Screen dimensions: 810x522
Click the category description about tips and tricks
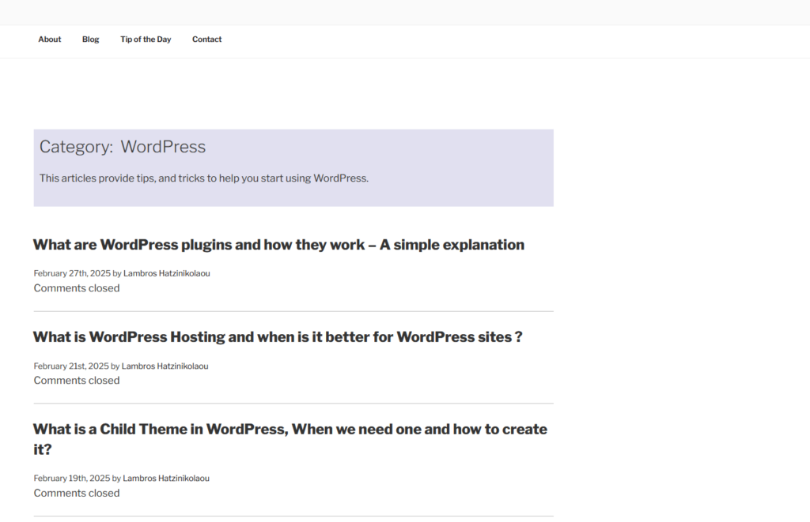tap(204, 178)
